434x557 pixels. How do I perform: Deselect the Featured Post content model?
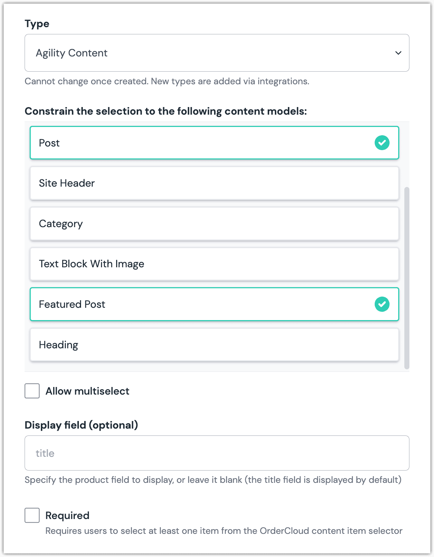[214, 304]
